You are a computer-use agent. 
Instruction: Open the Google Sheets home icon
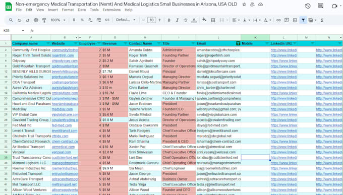click(x=9, y=7)
